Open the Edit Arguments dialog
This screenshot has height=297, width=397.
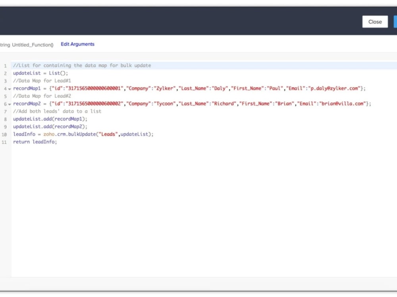point(77,44)
